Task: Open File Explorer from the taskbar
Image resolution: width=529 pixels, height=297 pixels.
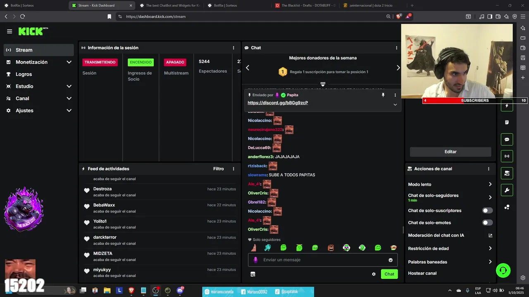Action: pyautogui.click(x=107, y=290)
